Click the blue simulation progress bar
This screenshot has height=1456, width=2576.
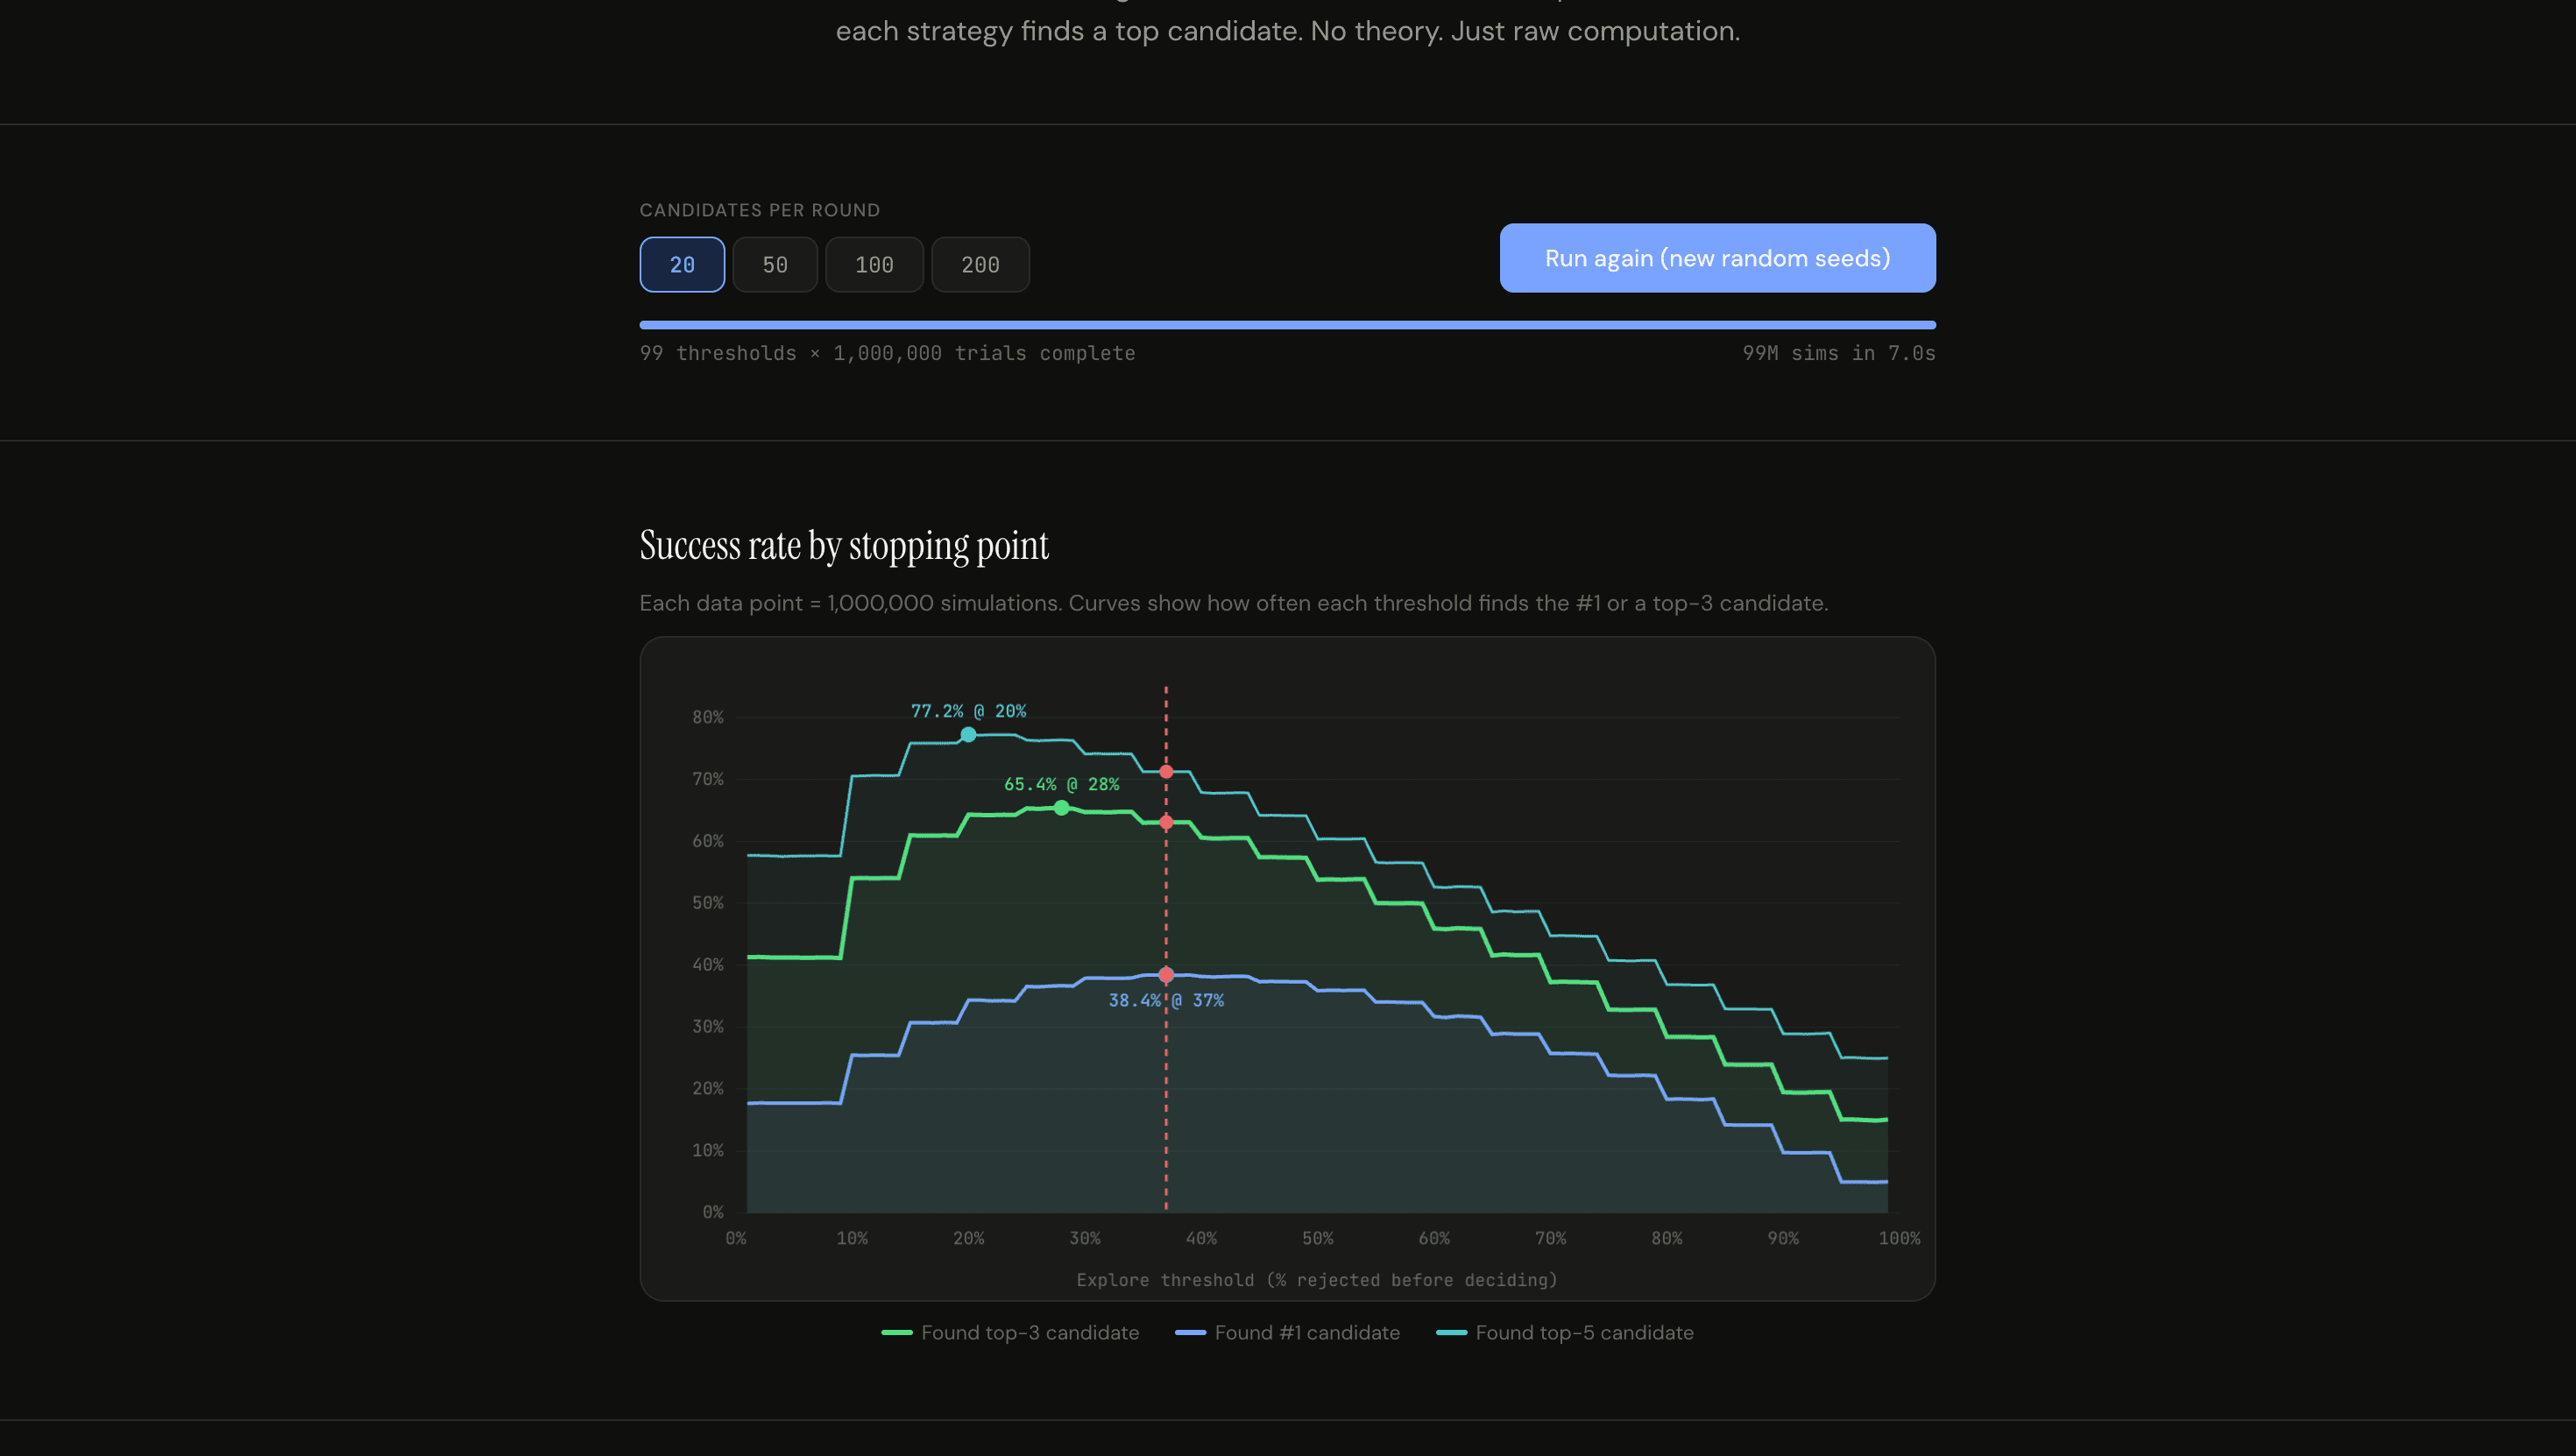point(1287,325)
